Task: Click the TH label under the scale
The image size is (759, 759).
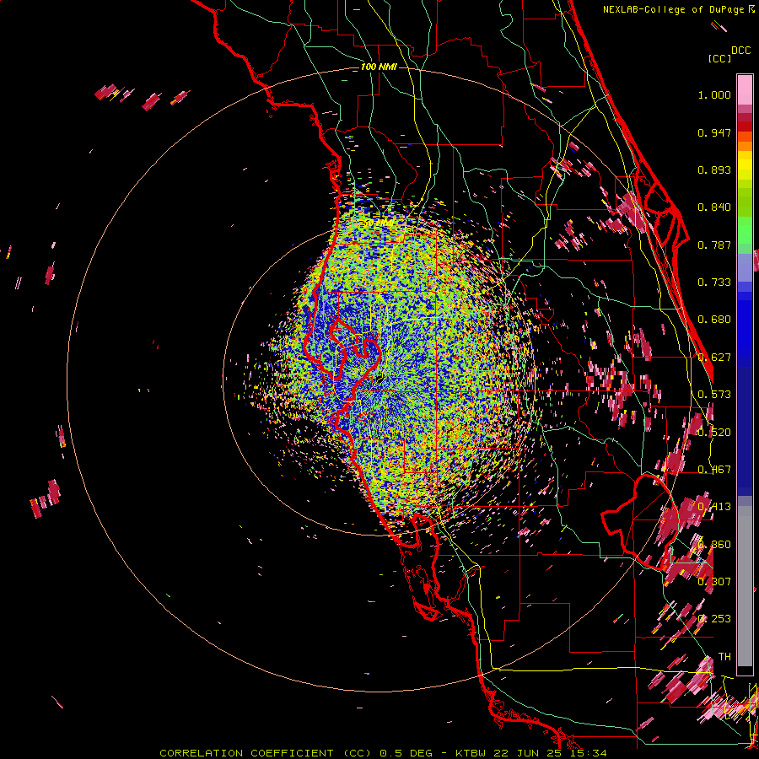Action: click(724, 657)
